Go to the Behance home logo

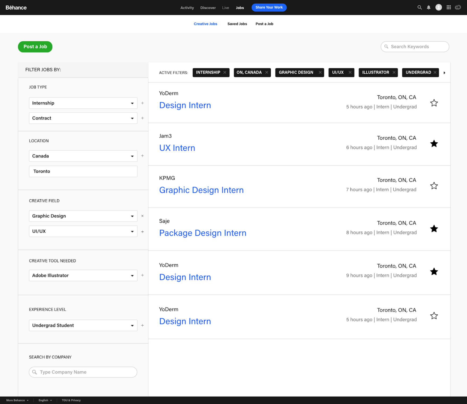coord(16,8)
